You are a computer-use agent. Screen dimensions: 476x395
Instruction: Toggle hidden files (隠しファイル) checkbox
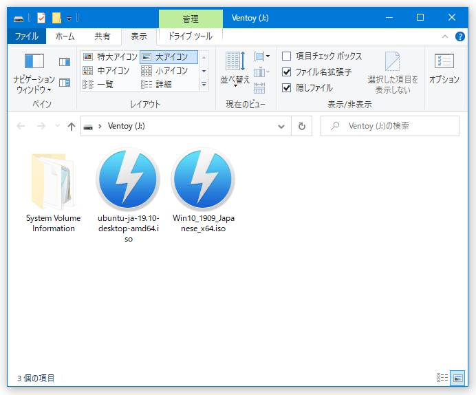tap(307, 88)
